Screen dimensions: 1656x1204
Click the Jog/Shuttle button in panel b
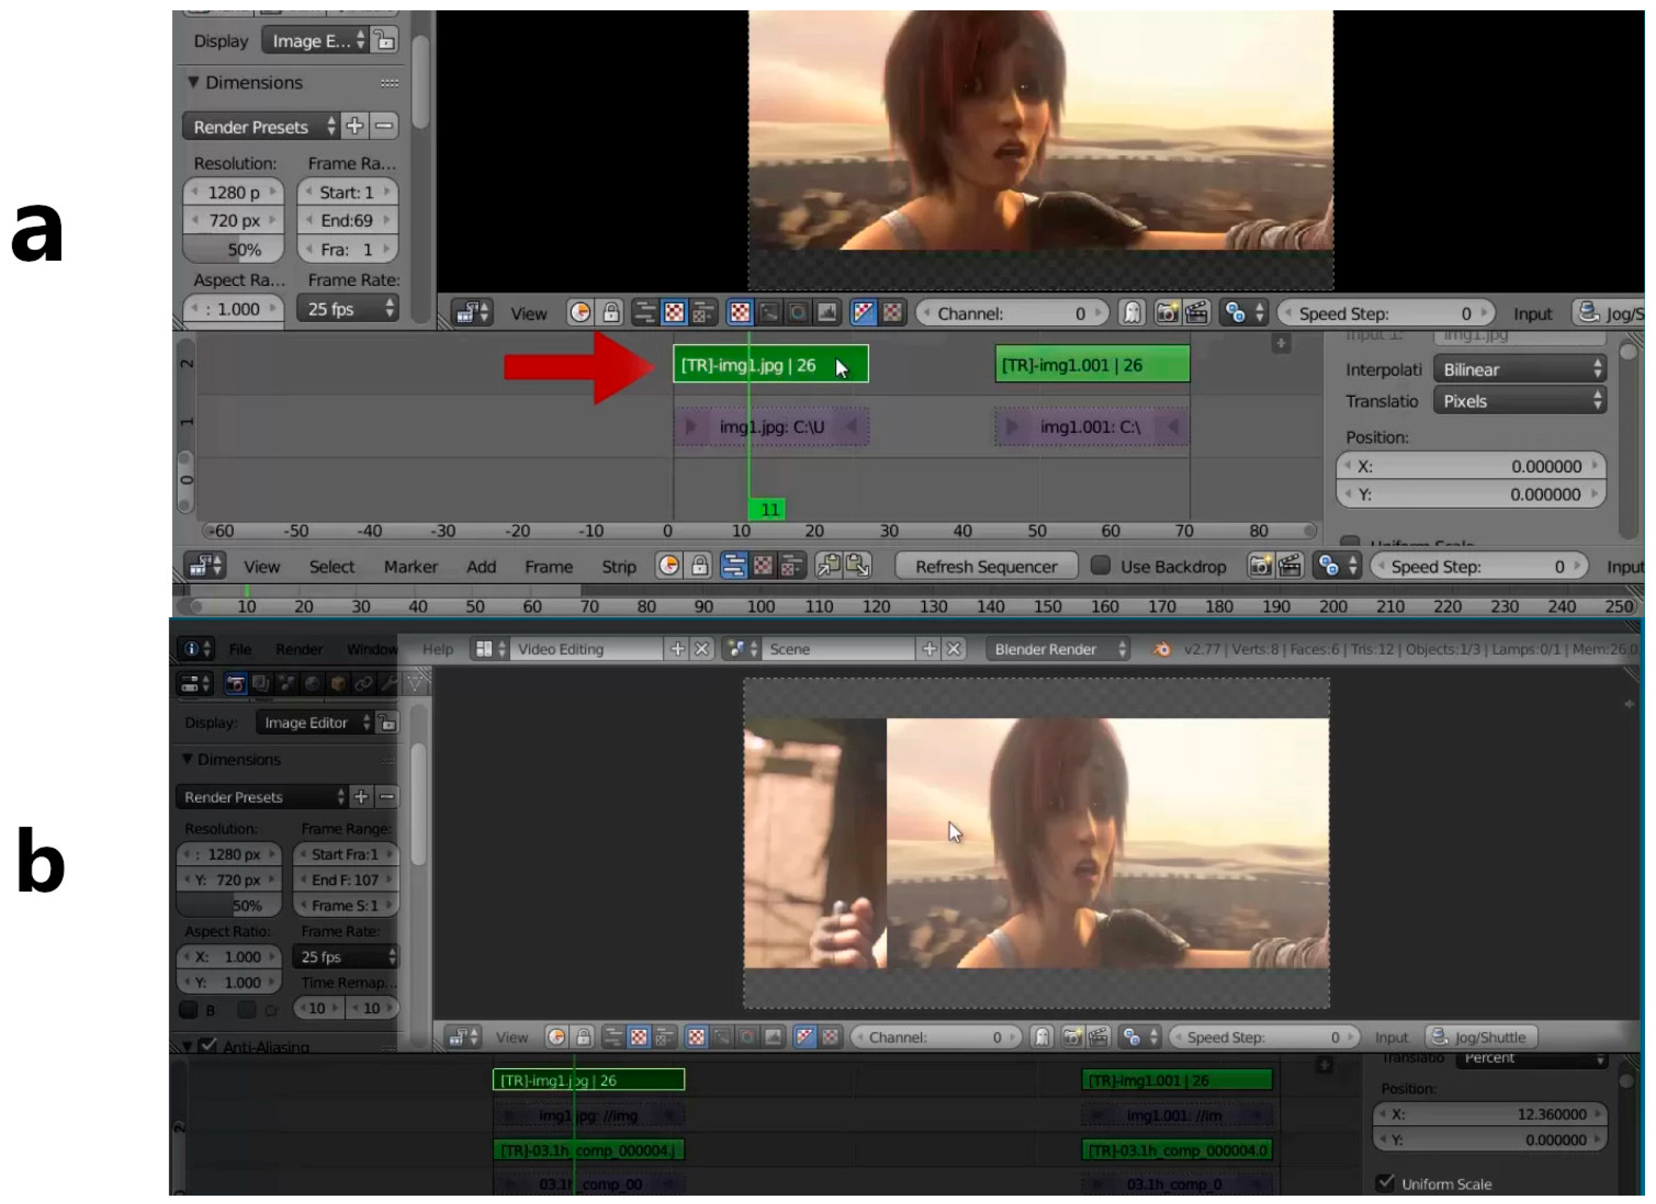point(1481,1037)
